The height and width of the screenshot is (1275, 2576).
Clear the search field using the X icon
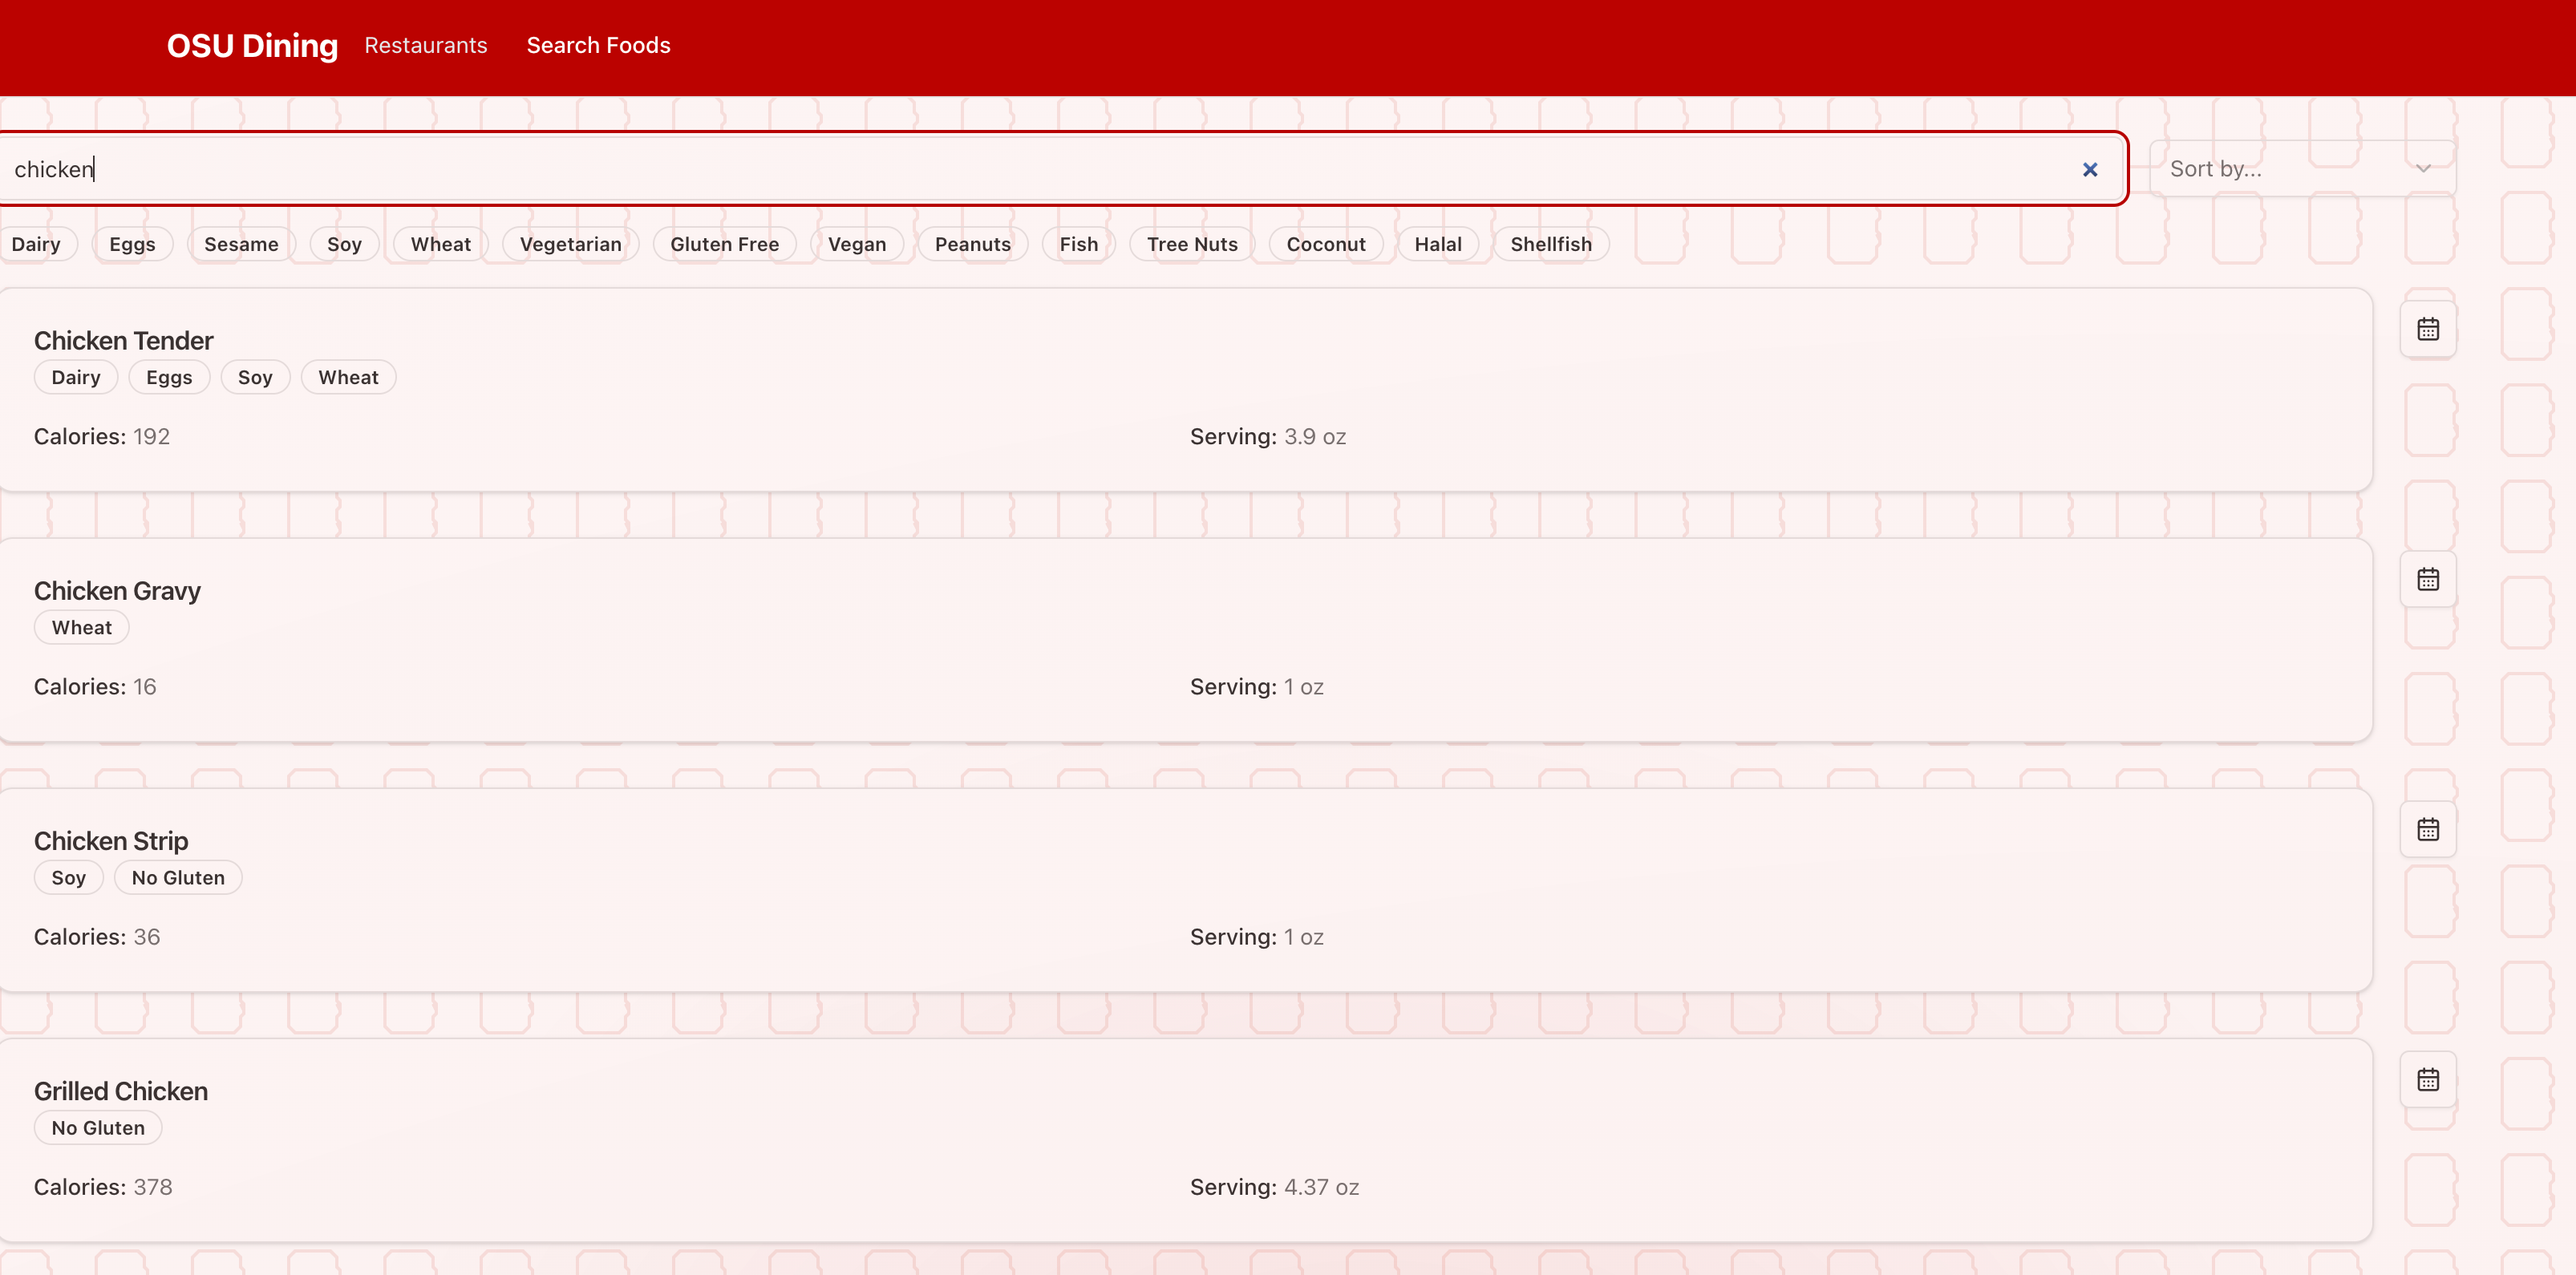[2089, 169]
